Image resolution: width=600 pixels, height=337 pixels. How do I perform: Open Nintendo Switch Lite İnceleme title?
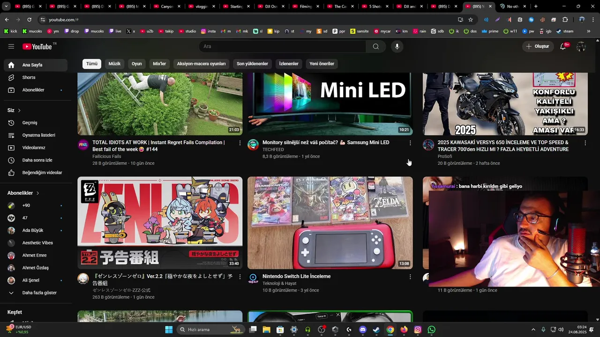click(x=296, y=277)
